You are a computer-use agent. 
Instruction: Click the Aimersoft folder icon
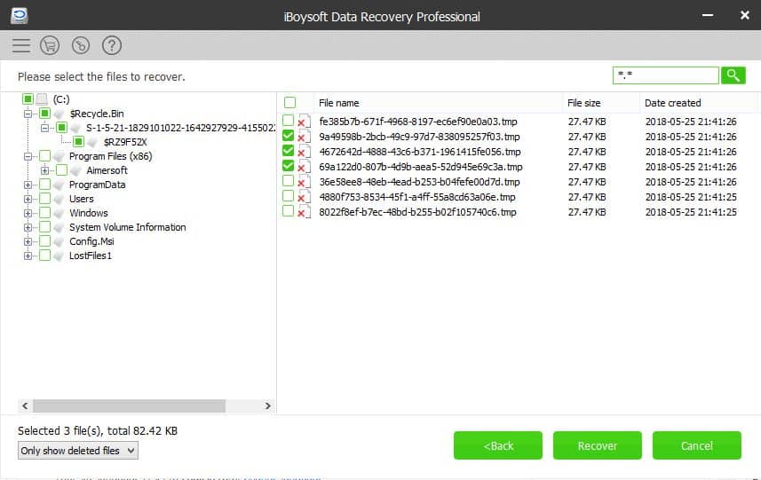(x=75, y=170)
